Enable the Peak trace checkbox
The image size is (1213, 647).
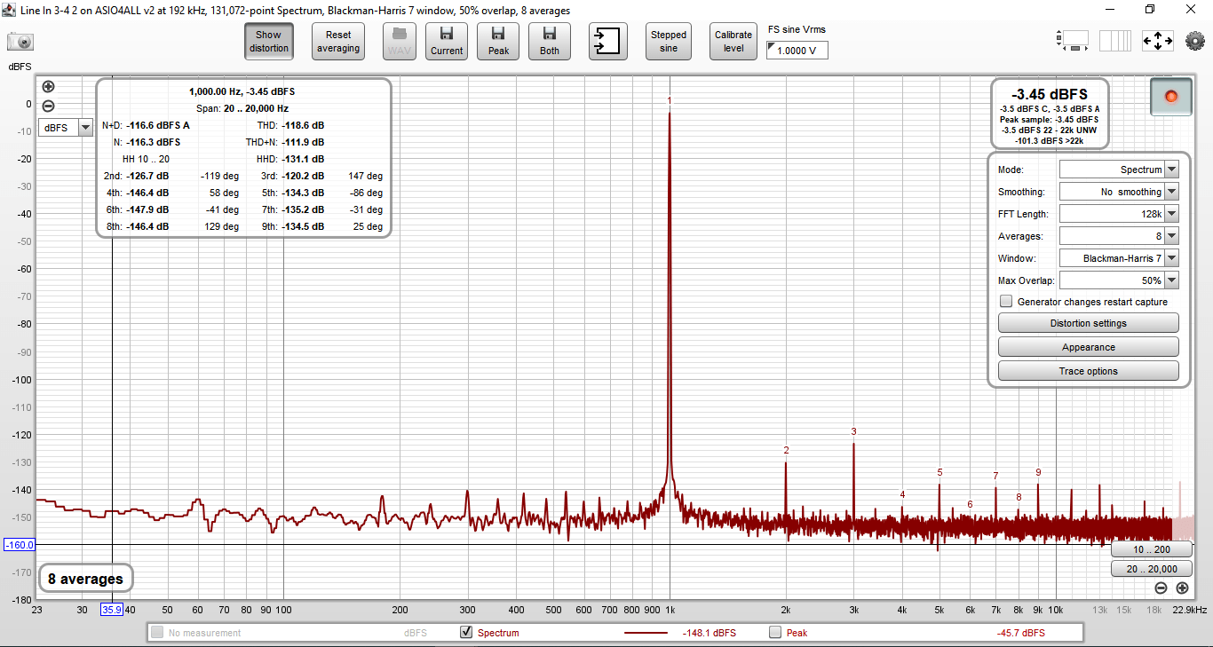coord(775,633)
